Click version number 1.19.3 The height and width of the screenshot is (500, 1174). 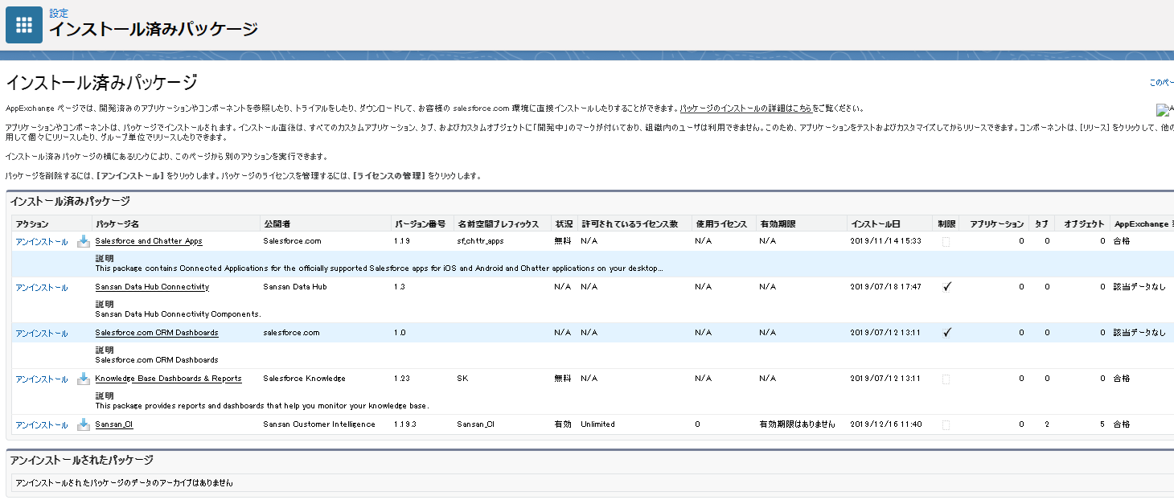[x=405, y=424]
